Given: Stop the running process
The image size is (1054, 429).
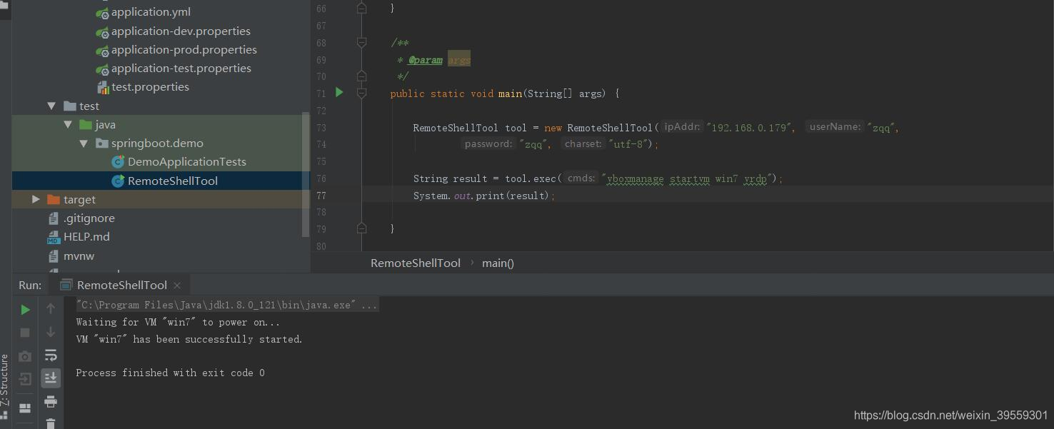Looking at the screenshot, I should (25, 332).
